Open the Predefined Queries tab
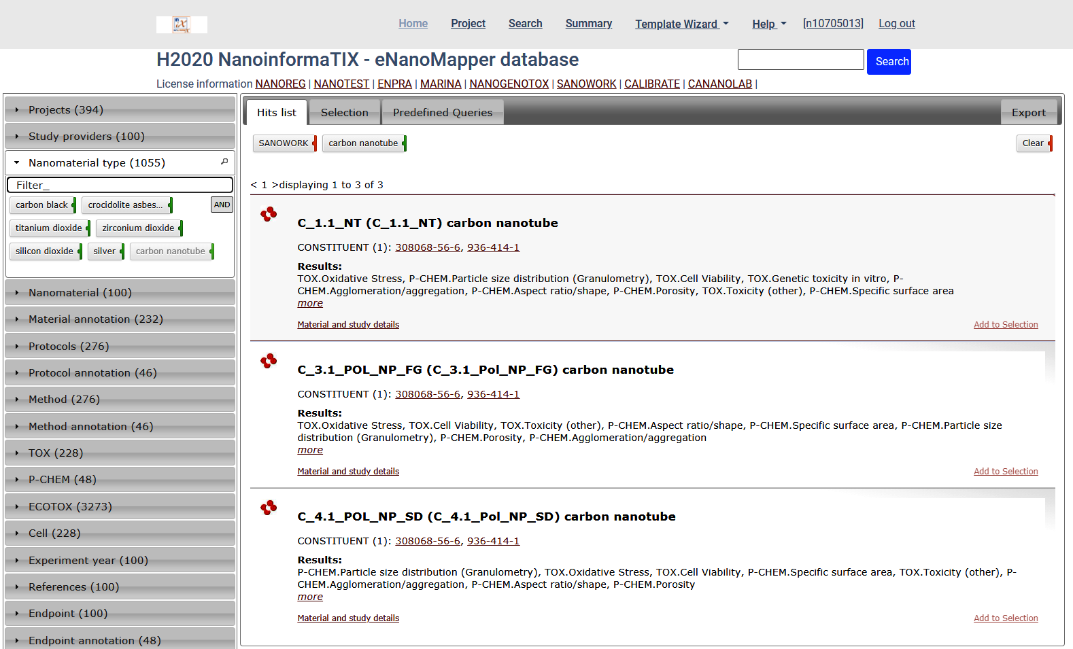The width and height of the screenshot is (1073, 649). point(442,113)
